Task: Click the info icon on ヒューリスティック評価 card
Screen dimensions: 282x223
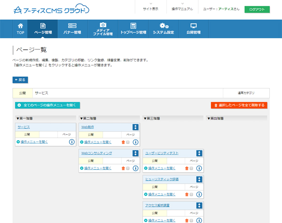Action: pos(199,194)
